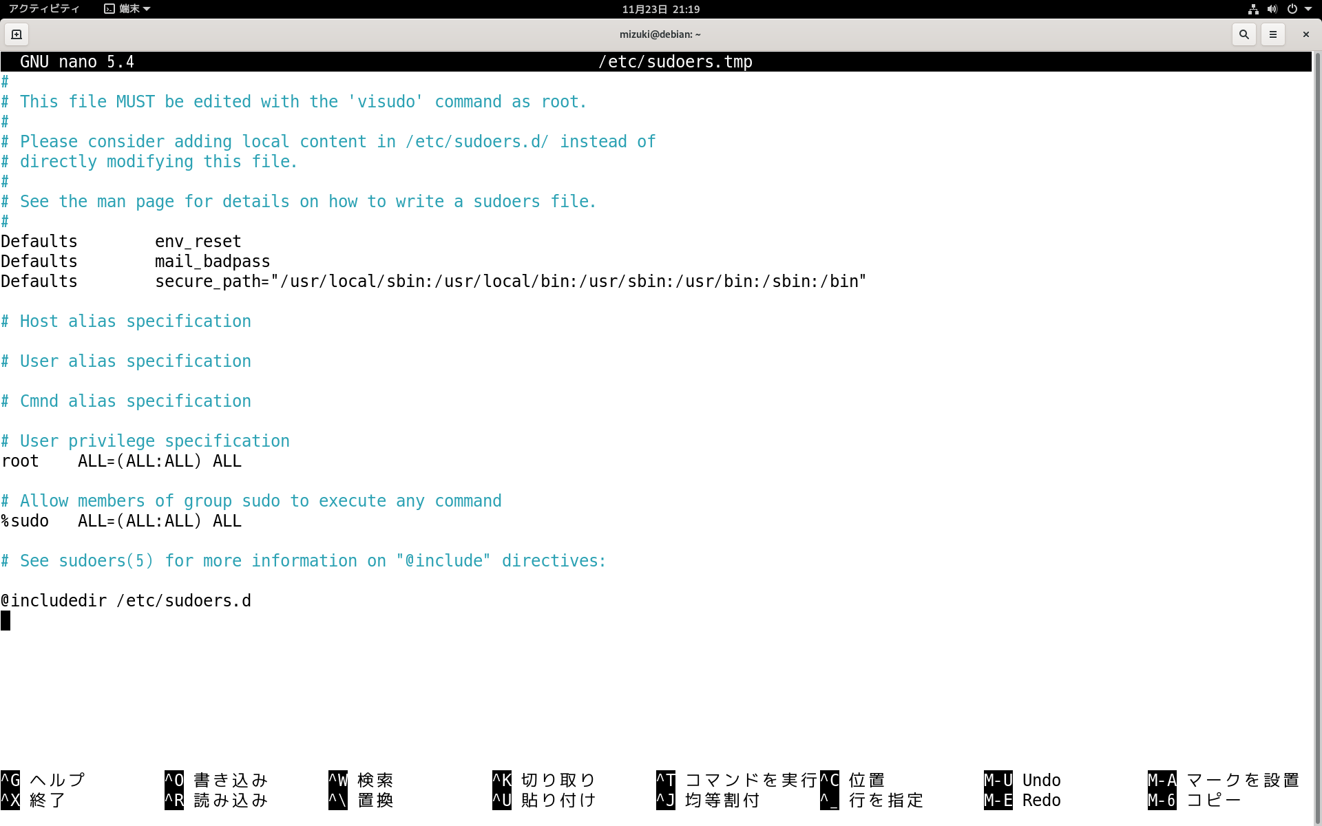Click the 'GNU nano 5.4' title text
This screenshot has width=1322, height=826.
[77, 62]
